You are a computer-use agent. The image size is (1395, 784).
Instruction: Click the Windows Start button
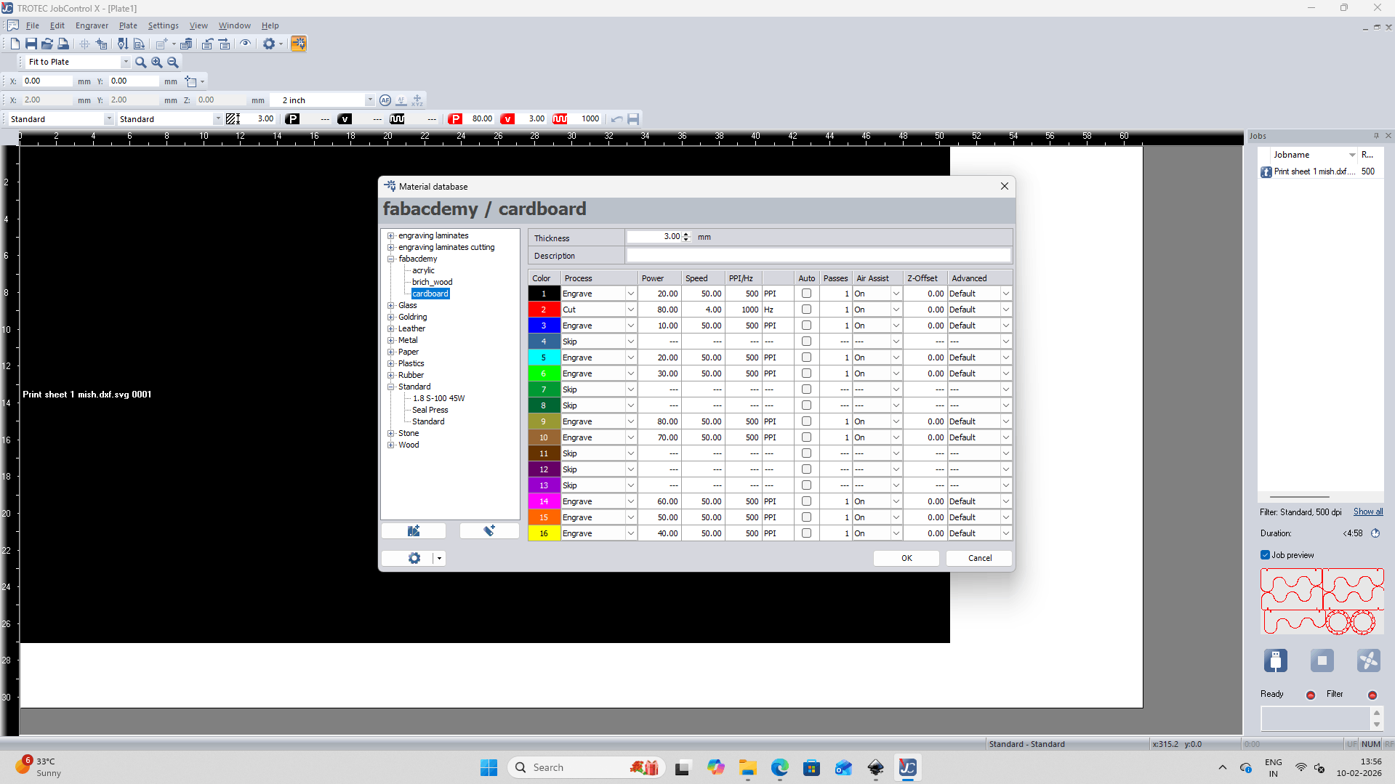pyautogui.click(x=489, y=767)
